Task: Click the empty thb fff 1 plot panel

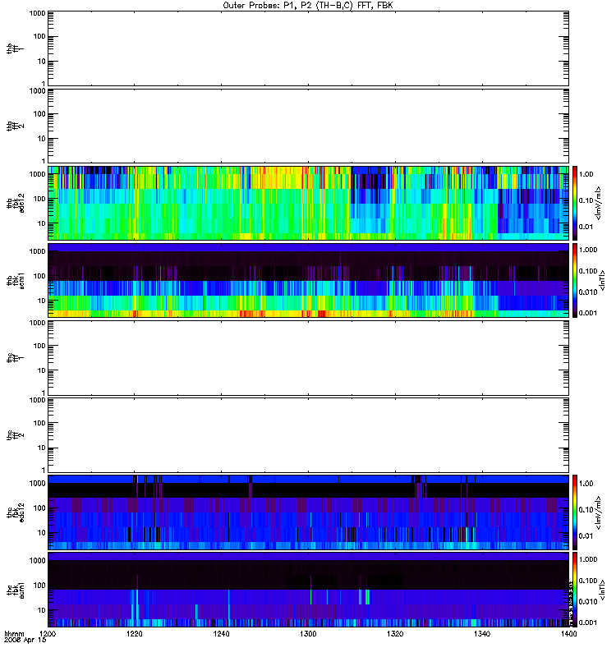Action: coord(308,48)
